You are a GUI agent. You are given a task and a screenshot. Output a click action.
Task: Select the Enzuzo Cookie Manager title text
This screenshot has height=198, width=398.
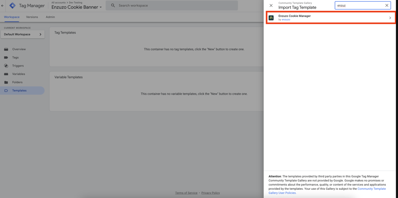pyautogui.click(x=295, y=16)
